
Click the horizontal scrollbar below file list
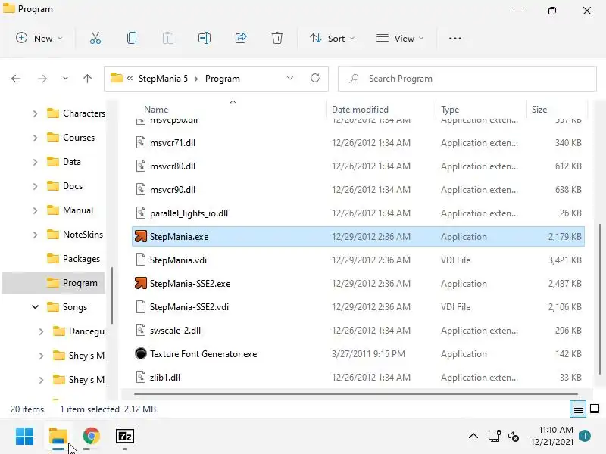coord(356,394)
